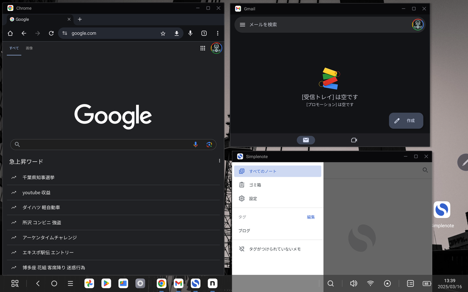Open タグがつけられていないメモ in Simplenote
The width and height of the screenshot is (468, 292).
[x=278, y=249]
